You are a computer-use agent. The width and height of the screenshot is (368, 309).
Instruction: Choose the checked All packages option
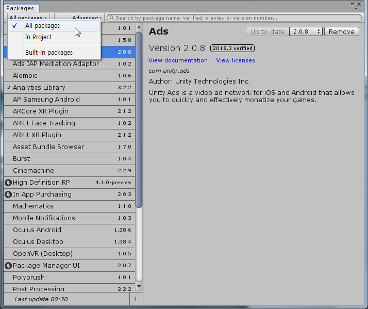(x=54, y=26)
